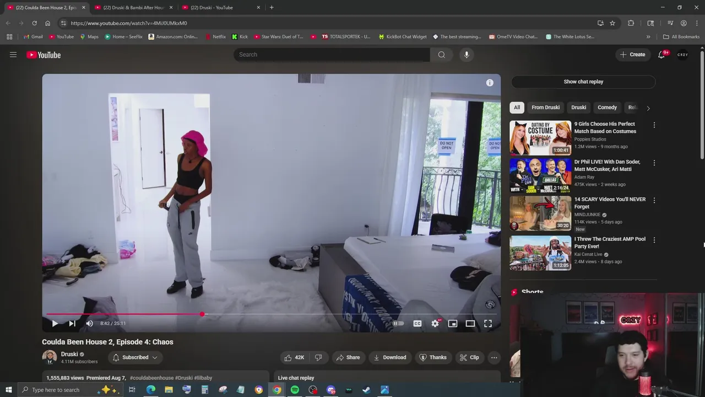Open 14 SCARY Videos thumbnail
The height and width of the screenshot is (397, 705).
[x=540, y=213]
